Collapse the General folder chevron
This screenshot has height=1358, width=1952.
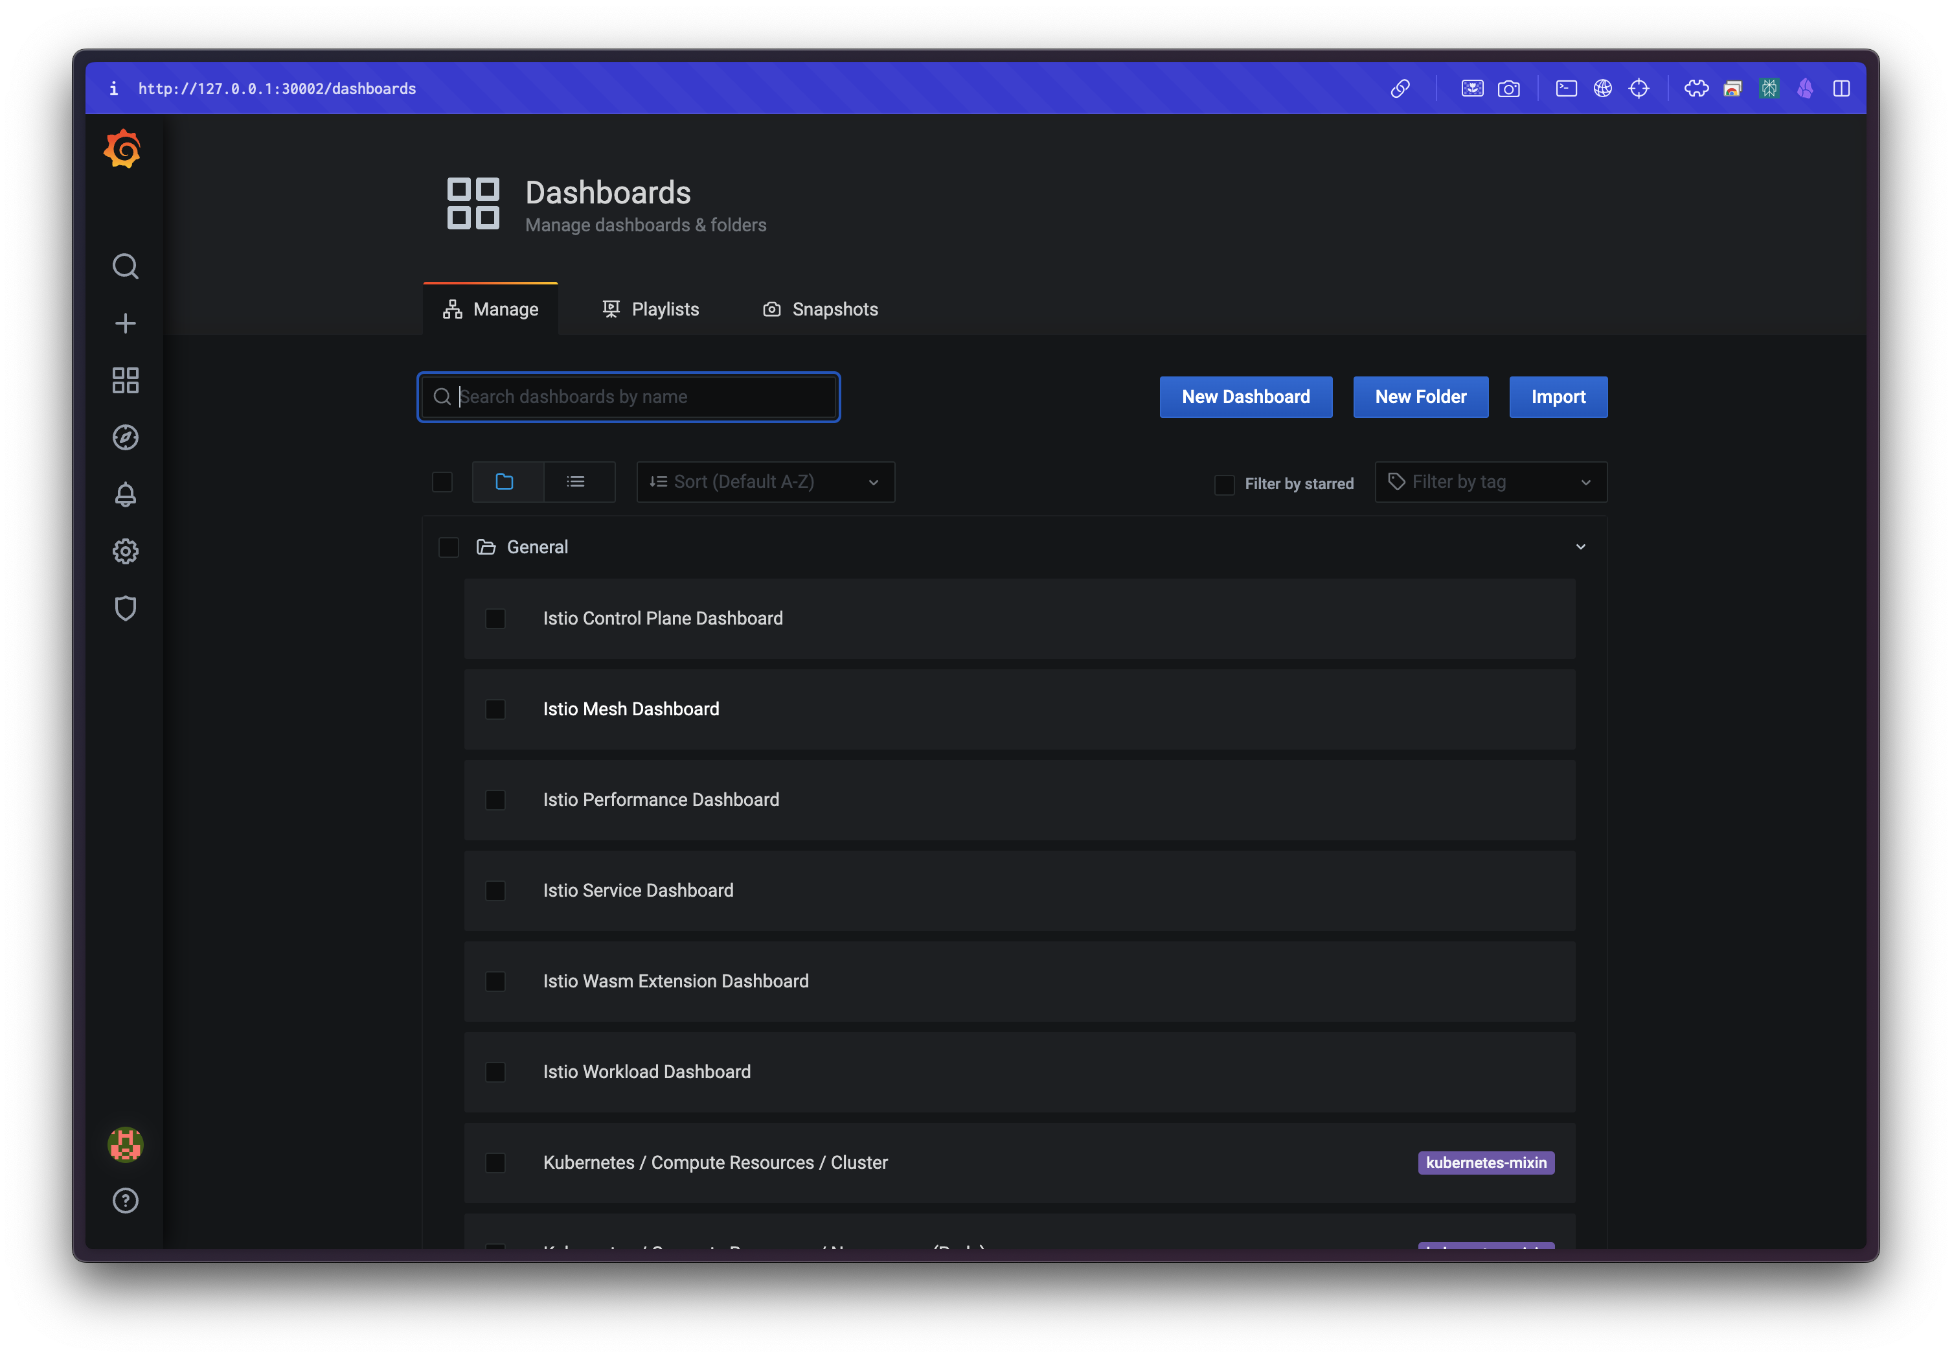click(1580, 547)
